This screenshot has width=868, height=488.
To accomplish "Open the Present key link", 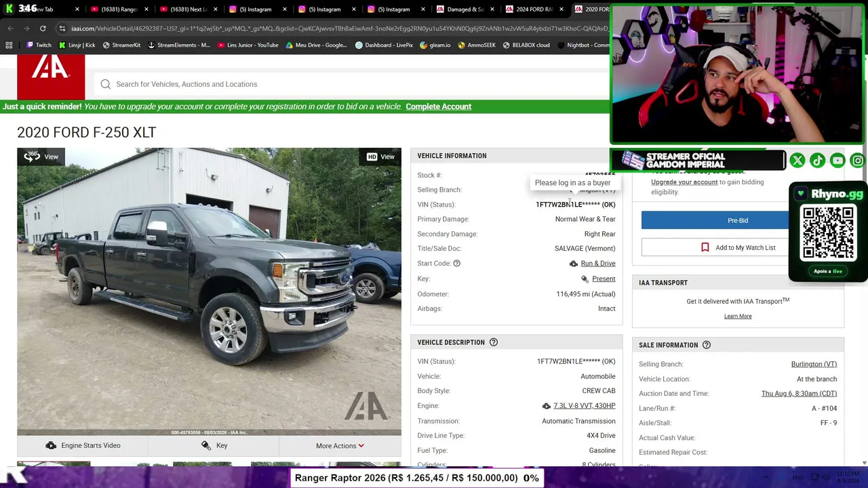I will [x=604, y=279].
